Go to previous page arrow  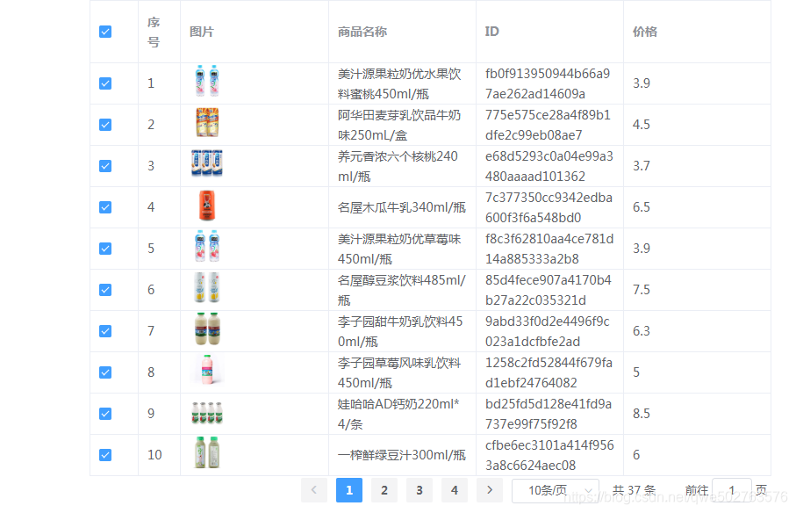coord(313,490)
